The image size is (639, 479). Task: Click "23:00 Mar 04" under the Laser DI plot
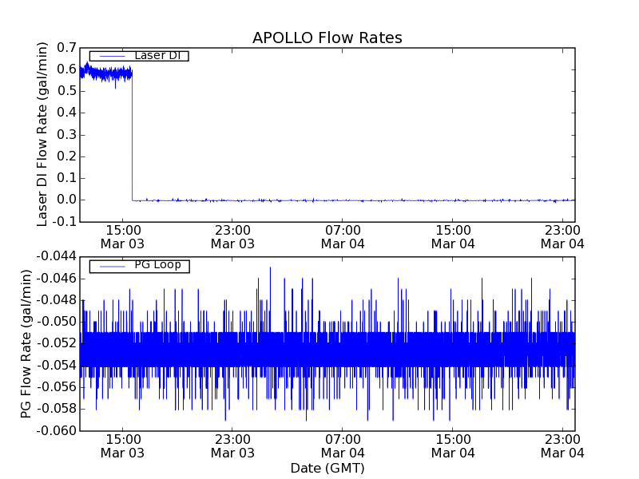[562, 237]
